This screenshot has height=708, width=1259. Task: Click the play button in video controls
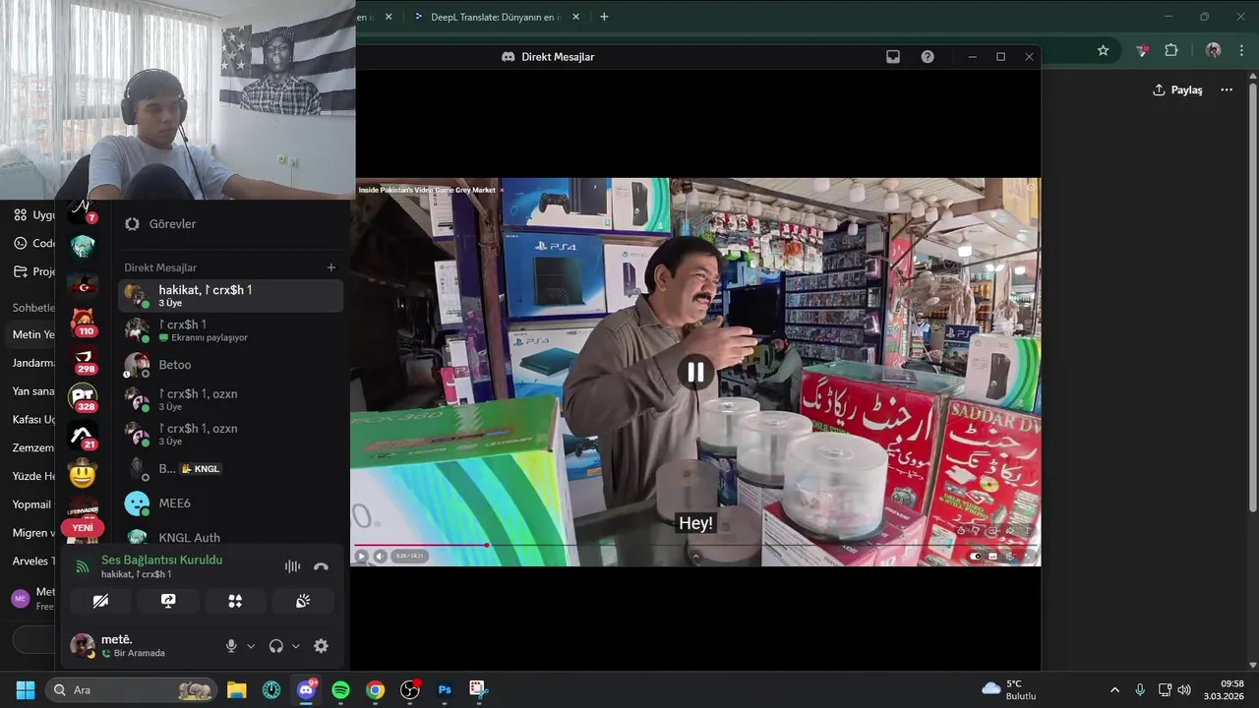361,556
